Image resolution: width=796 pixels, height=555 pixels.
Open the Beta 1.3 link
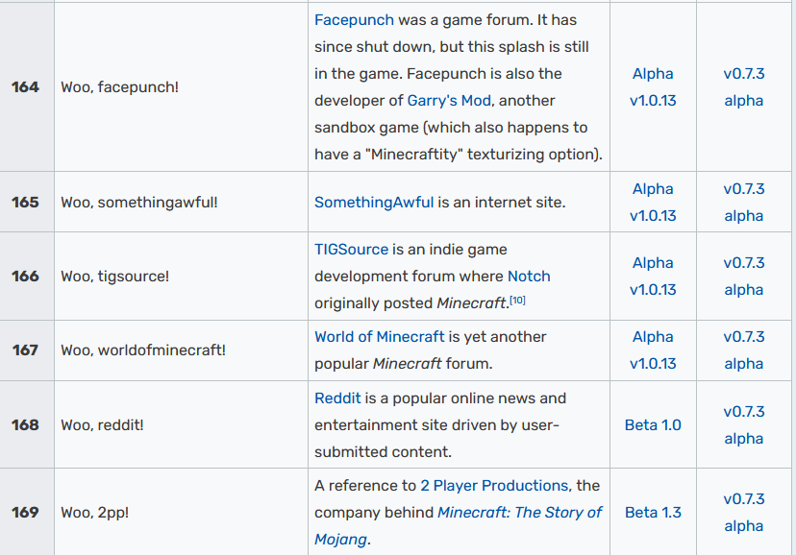tap(653, 513)
